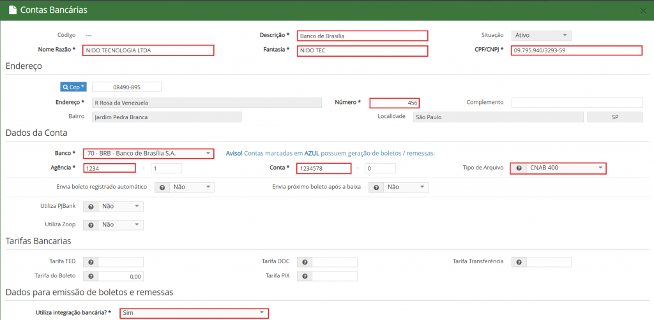
Task: Click the Conta digit field showing 0
Action: click(380, 168)
